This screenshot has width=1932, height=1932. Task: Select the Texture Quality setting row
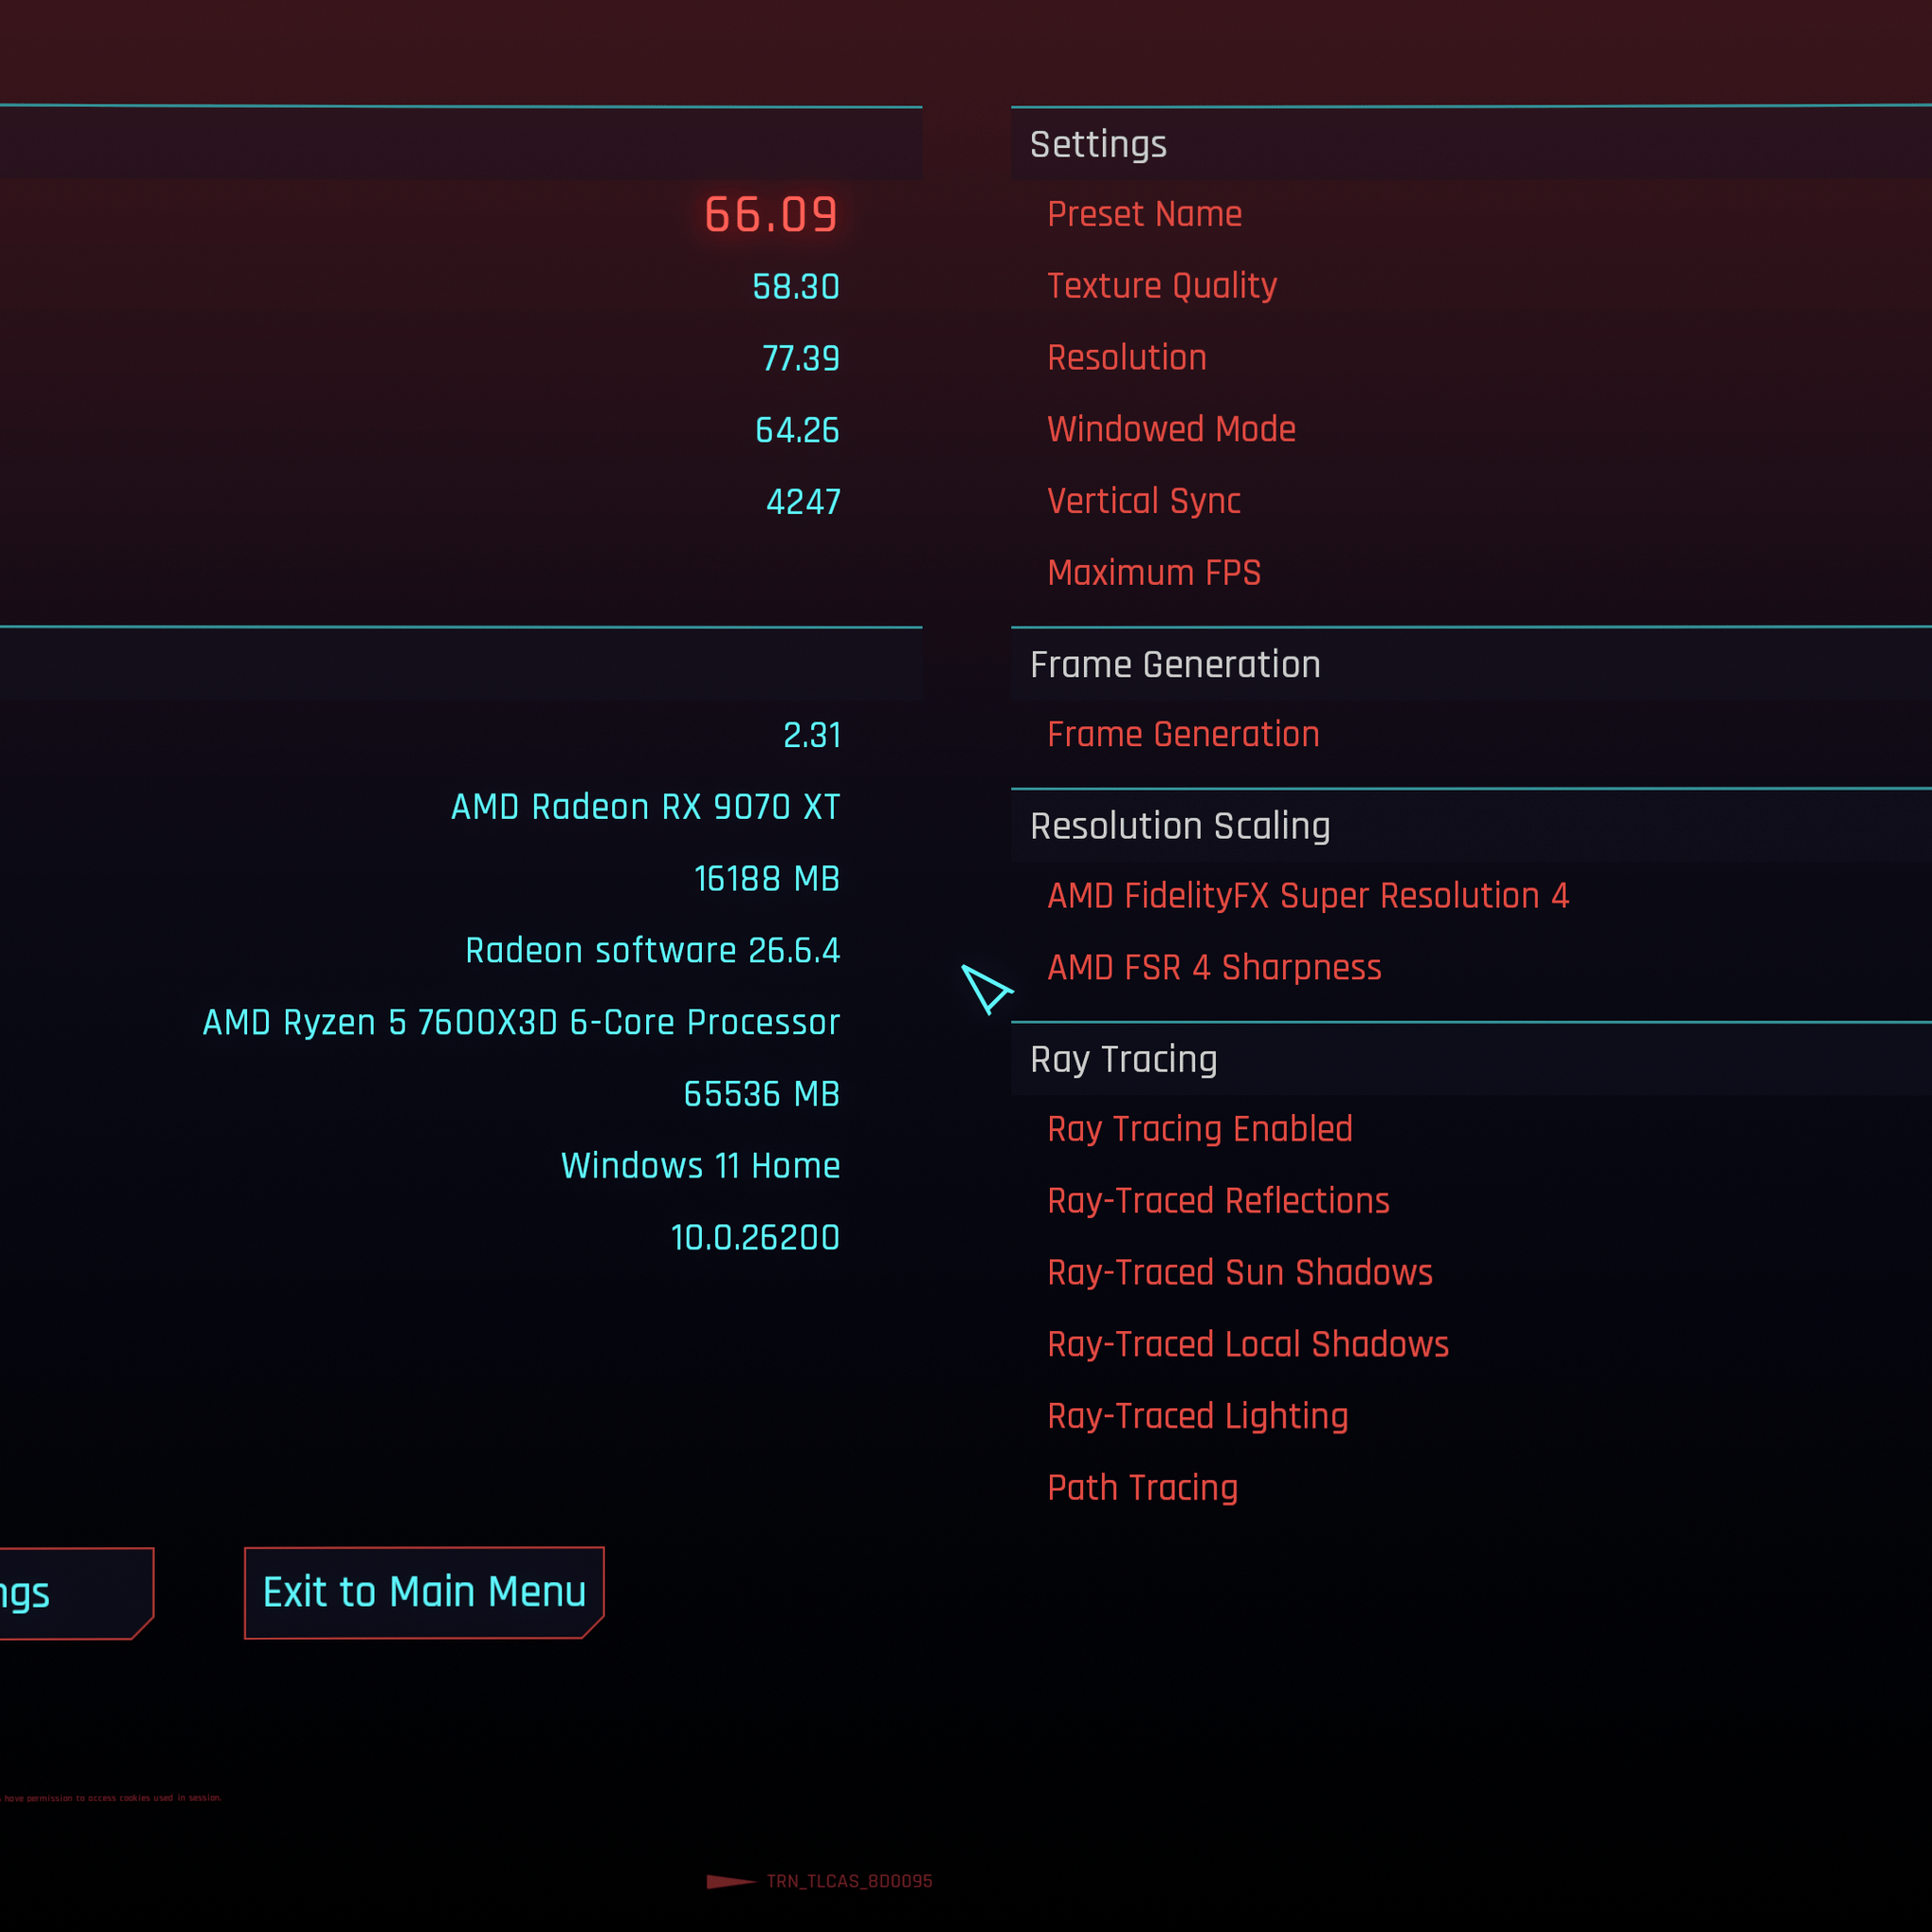1471,286
